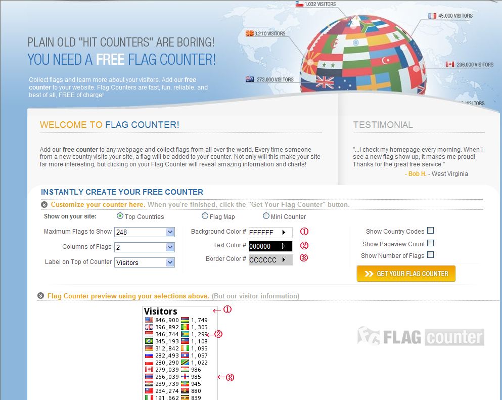This screenshot has height=400, width=502.
Task: Click the flag next to 280,290
Action: click(x=149, y=362)
